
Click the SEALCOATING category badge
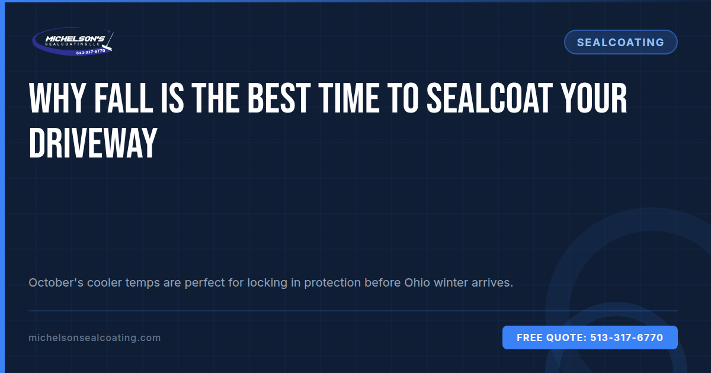click(620, 42)
